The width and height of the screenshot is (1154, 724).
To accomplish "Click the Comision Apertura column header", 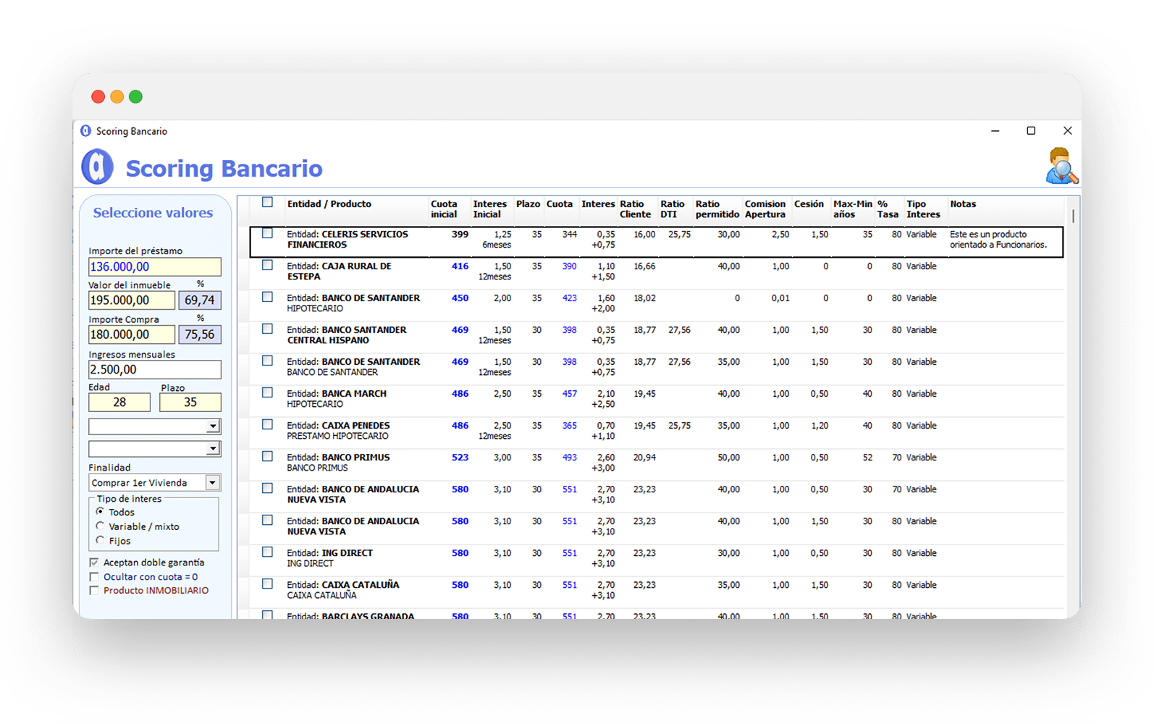I will [765, 209].
